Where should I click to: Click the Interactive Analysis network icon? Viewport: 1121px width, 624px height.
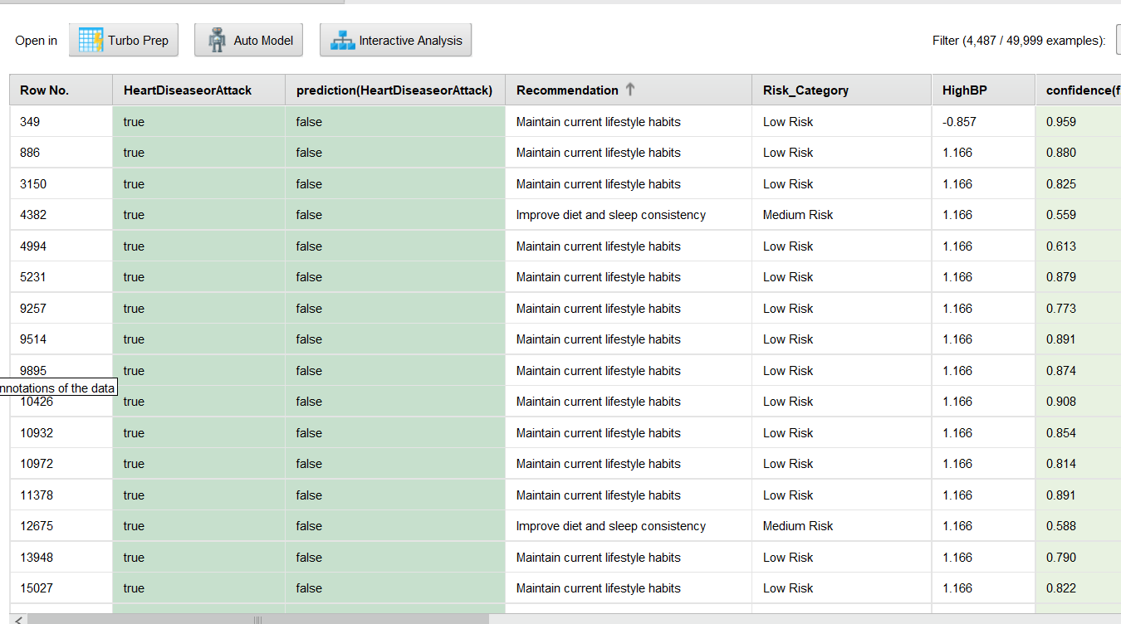pyautogui.click(x=342, y=40)
